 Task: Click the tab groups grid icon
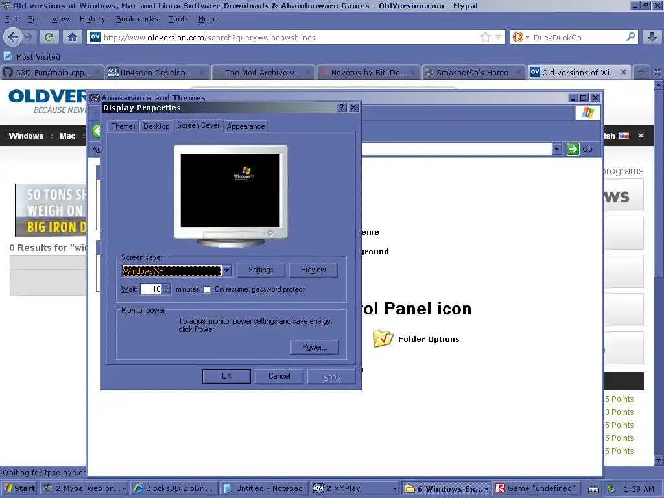[x=658, y=73]
